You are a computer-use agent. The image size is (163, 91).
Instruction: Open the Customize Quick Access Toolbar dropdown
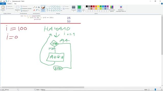[x=10, y=1]
